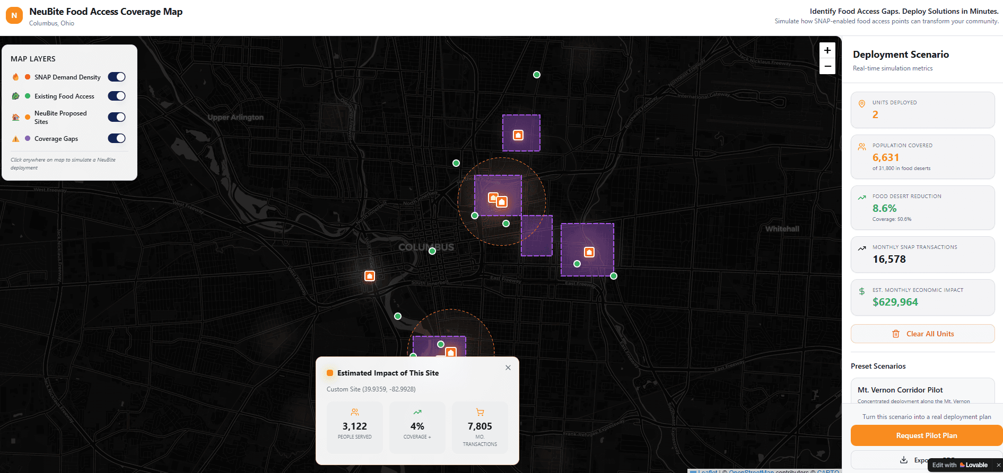1003x473 pixels.
Task: Toggle the Coverage Gaps layer
Action: 117,138
